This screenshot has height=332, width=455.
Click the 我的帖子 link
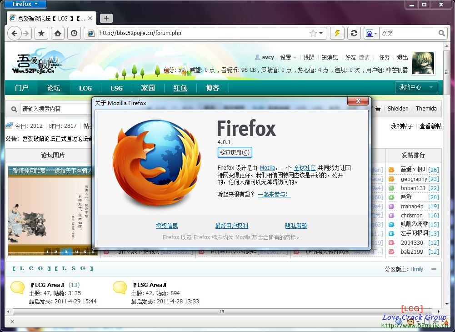pos(402,126)
